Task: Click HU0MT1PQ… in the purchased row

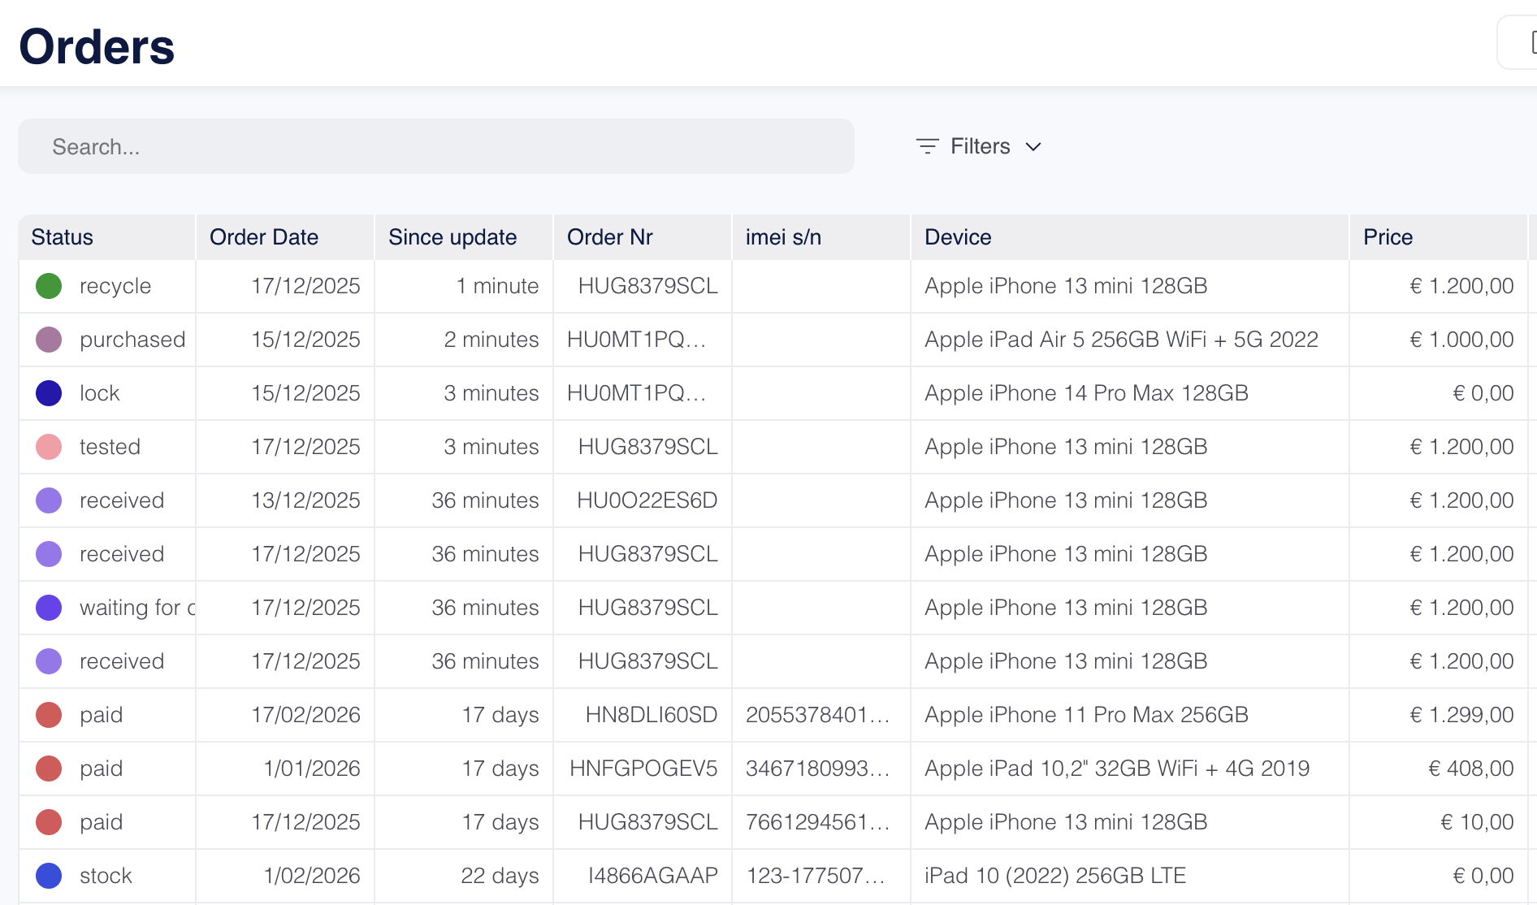Action: 637,340
